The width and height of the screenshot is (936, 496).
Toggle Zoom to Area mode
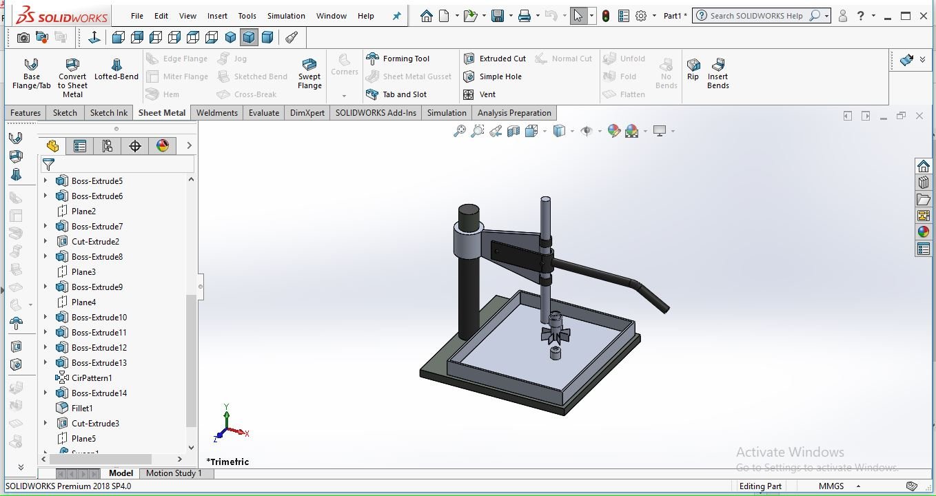[x=477, y=131]
